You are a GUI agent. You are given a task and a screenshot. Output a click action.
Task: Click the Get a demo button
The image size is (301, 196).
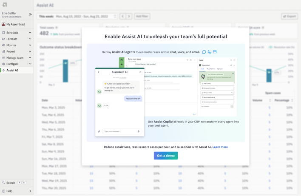tap(166, 156)
